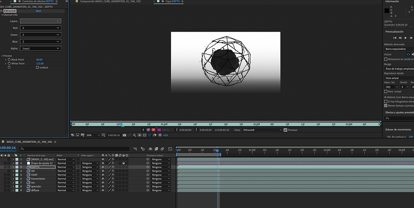This screenshot has height=208, width=414.
Task: Open the Controles de efectos panel menu
Action: 56,1
